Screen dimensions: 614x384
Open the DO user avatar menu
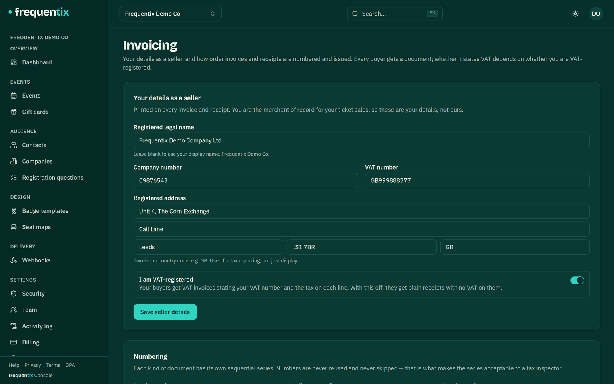tap(596, 14)
